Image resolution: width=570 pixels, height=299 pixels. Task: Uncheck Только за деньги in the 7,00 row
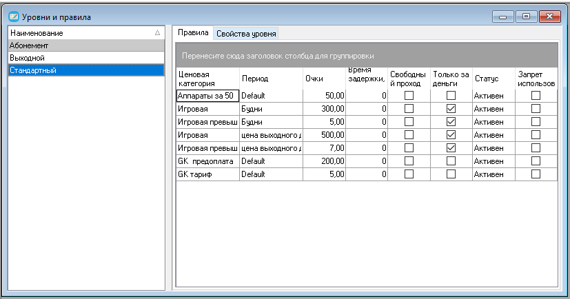click(451, 148)
